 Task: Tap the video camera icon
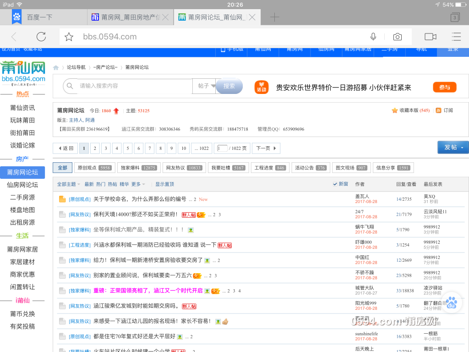(x=431, y=37)
